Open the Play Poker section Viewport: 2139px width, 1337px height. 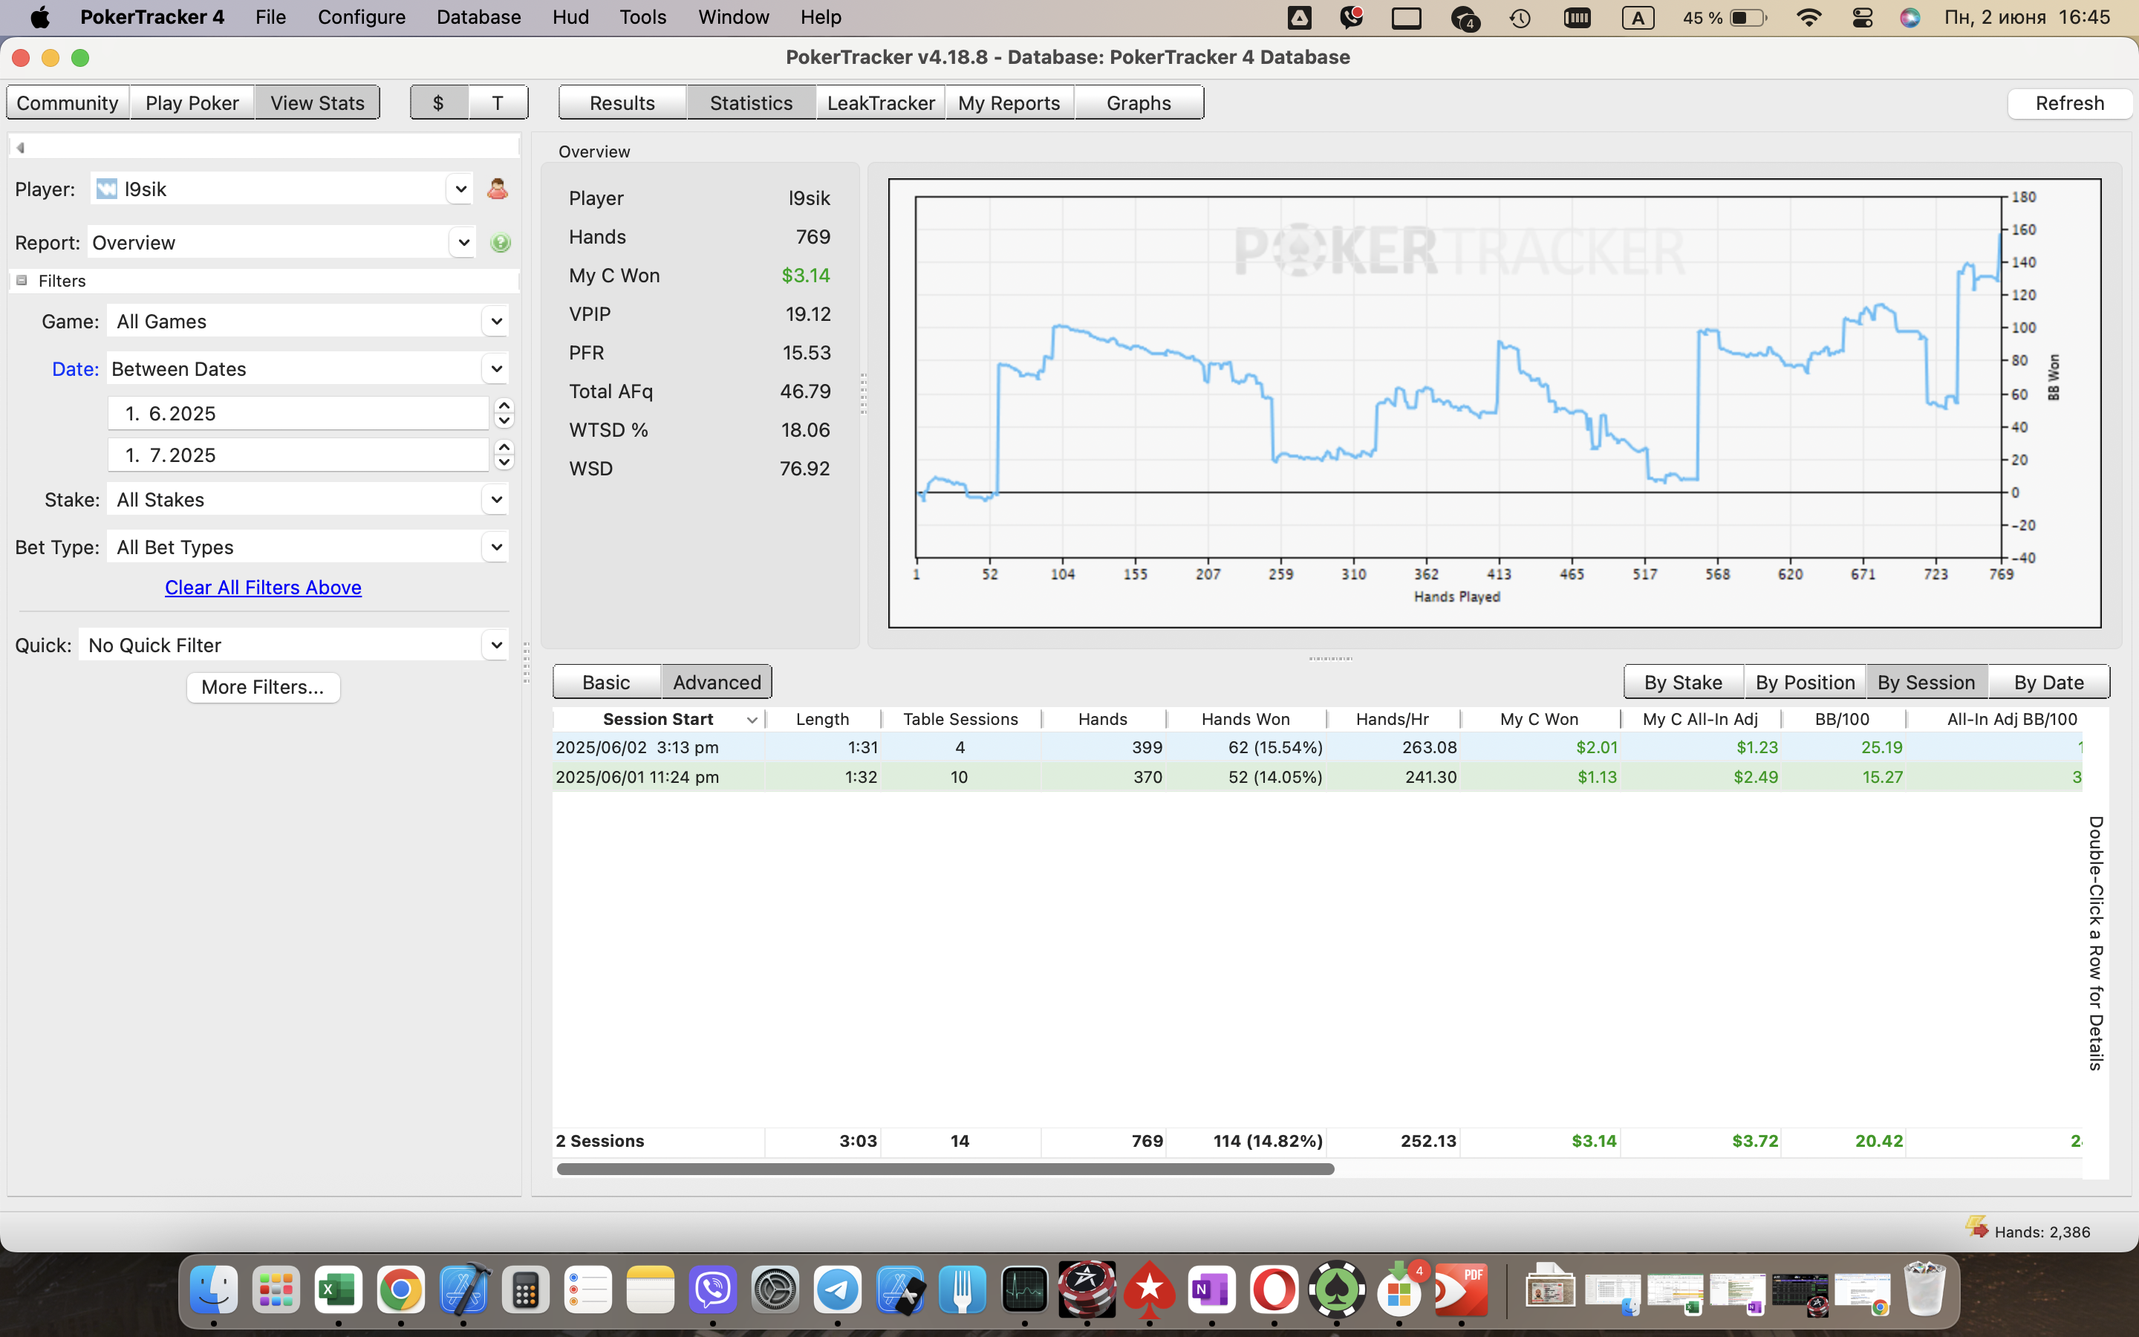click(x=192, y=103)
